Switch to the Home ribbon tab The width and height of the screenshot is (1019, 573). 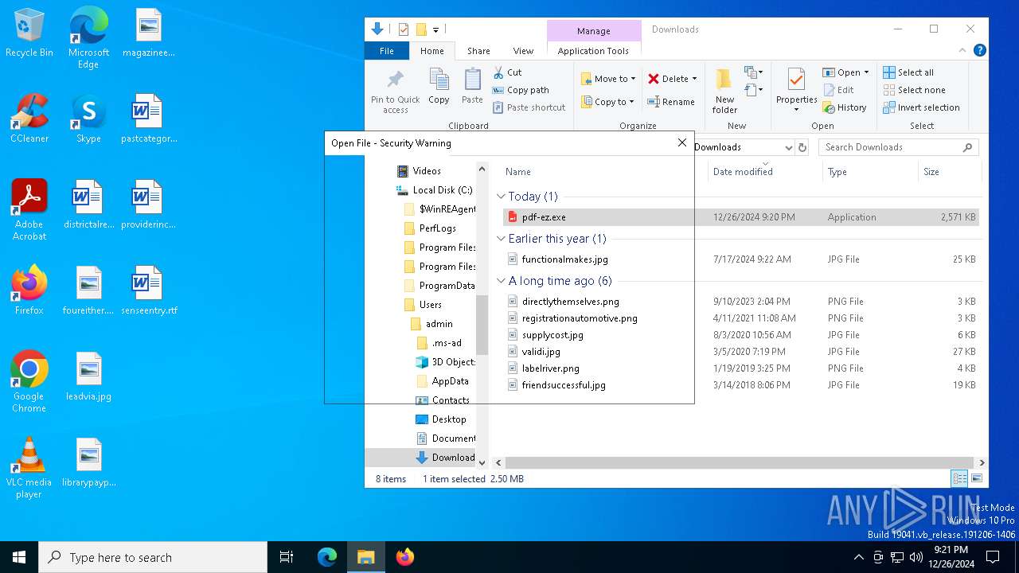point(432,51)
